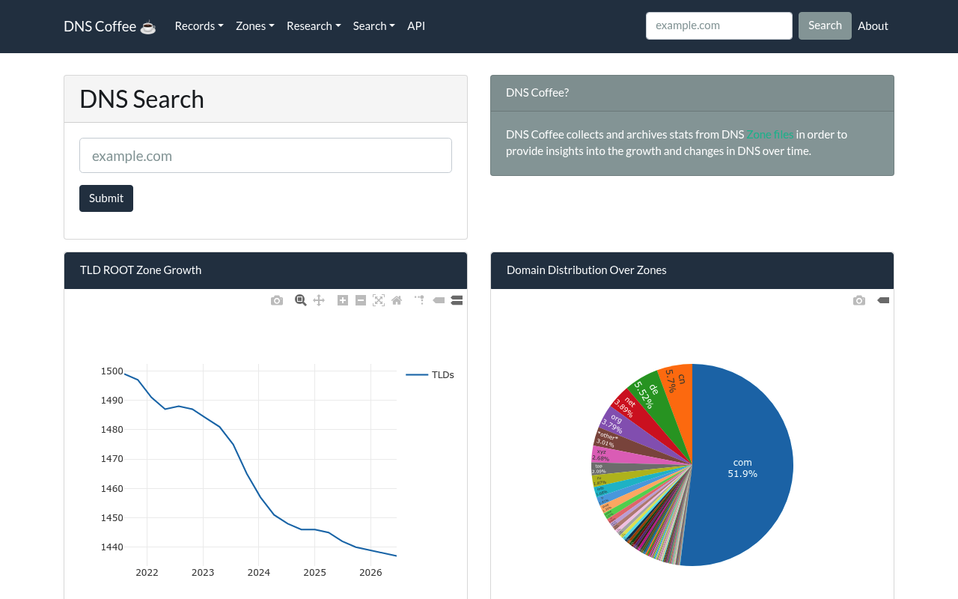Show closest data on hover icon
Image resolution: width=958 pixels, height=599 pixels.
[x=439, y=300]
